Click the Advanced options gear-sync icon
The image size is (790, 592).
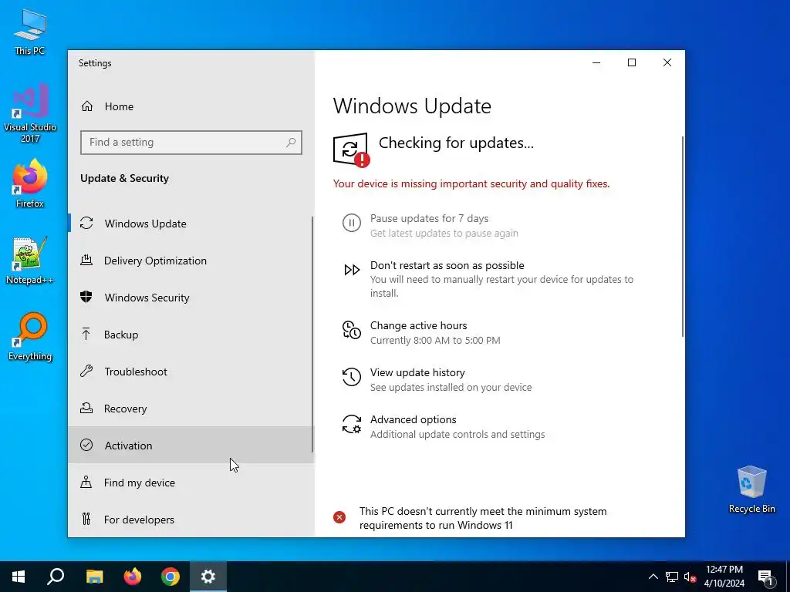pos(352,425)
